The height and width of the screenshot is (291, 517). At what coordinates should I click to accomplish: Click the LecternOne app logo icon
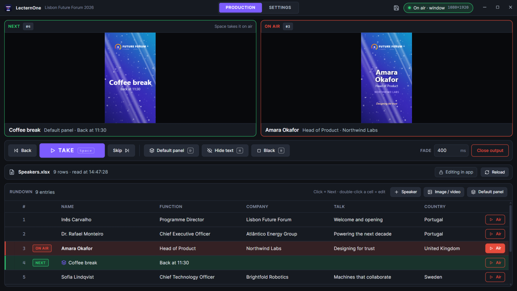click(8, 8)
